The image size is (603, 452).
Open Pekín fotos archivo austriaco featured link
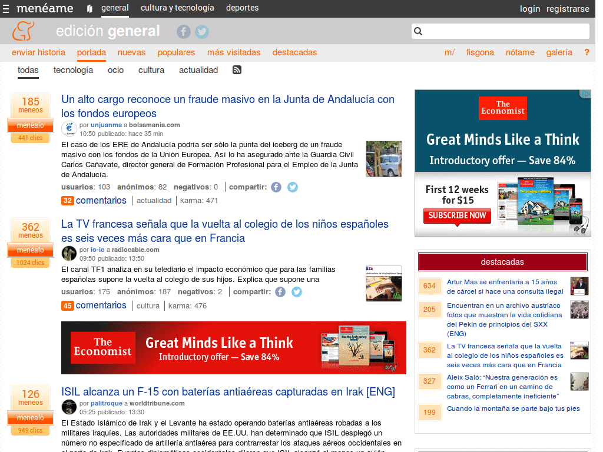(x=504, y=320)
